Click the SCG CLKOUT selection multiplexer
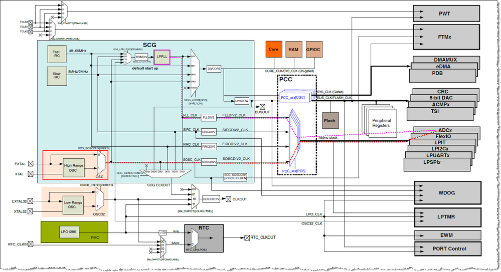The width and height of the screenshot is (501, 272). [x=165, y=173]
